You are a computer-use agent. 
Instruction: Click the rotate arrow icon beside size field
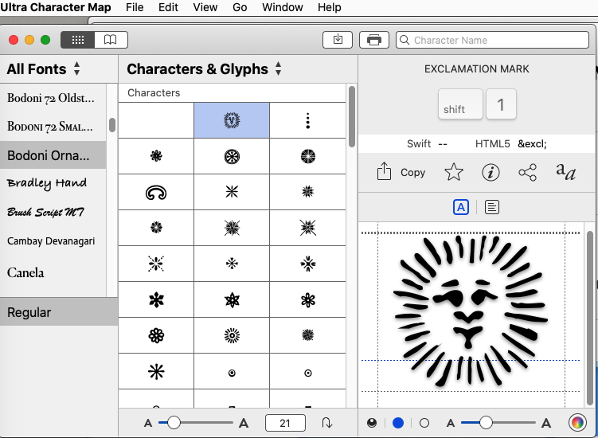pyautogui.click(x=326, y=423)
